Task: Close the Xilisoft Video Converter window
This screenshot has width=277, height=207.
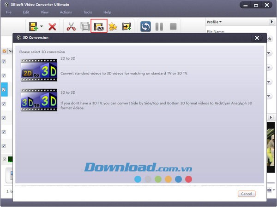Action: 267,5
